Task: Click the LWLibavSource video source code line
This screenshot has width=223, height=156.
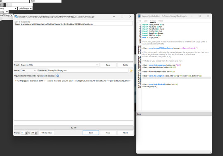Action: (x=170, y=48)
